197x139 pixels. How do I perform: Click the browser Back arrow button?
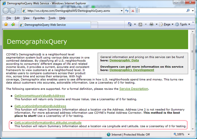point(6,11)
